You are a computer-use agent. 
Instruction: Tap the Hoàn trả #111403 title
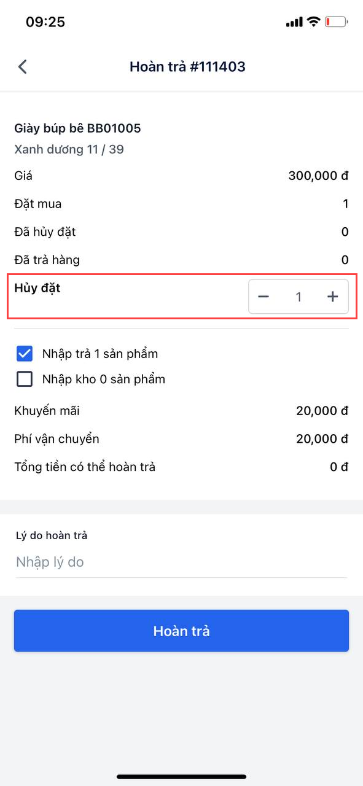pyautogui.click(x=187, y=66)
